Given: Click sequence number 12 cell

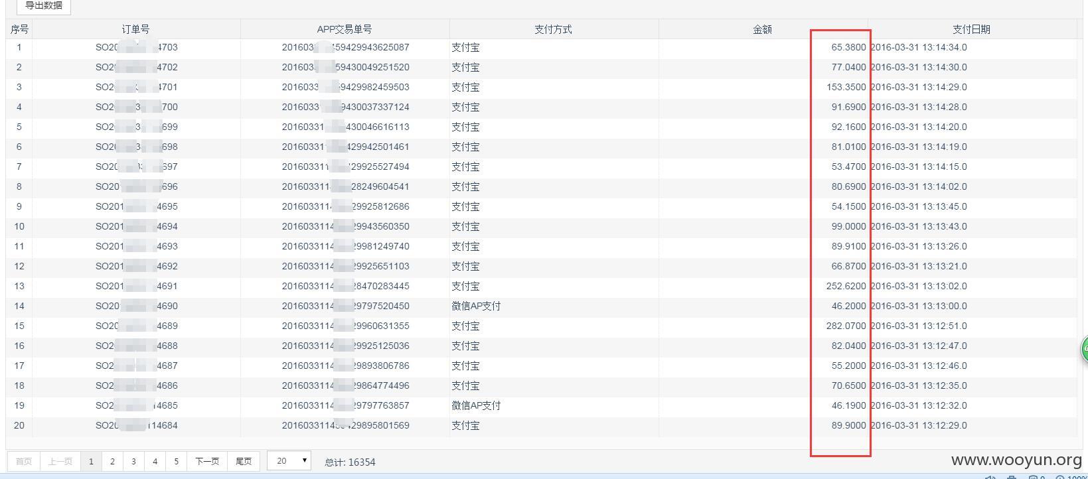Looking at the screenshot, I should pos(19,266).
